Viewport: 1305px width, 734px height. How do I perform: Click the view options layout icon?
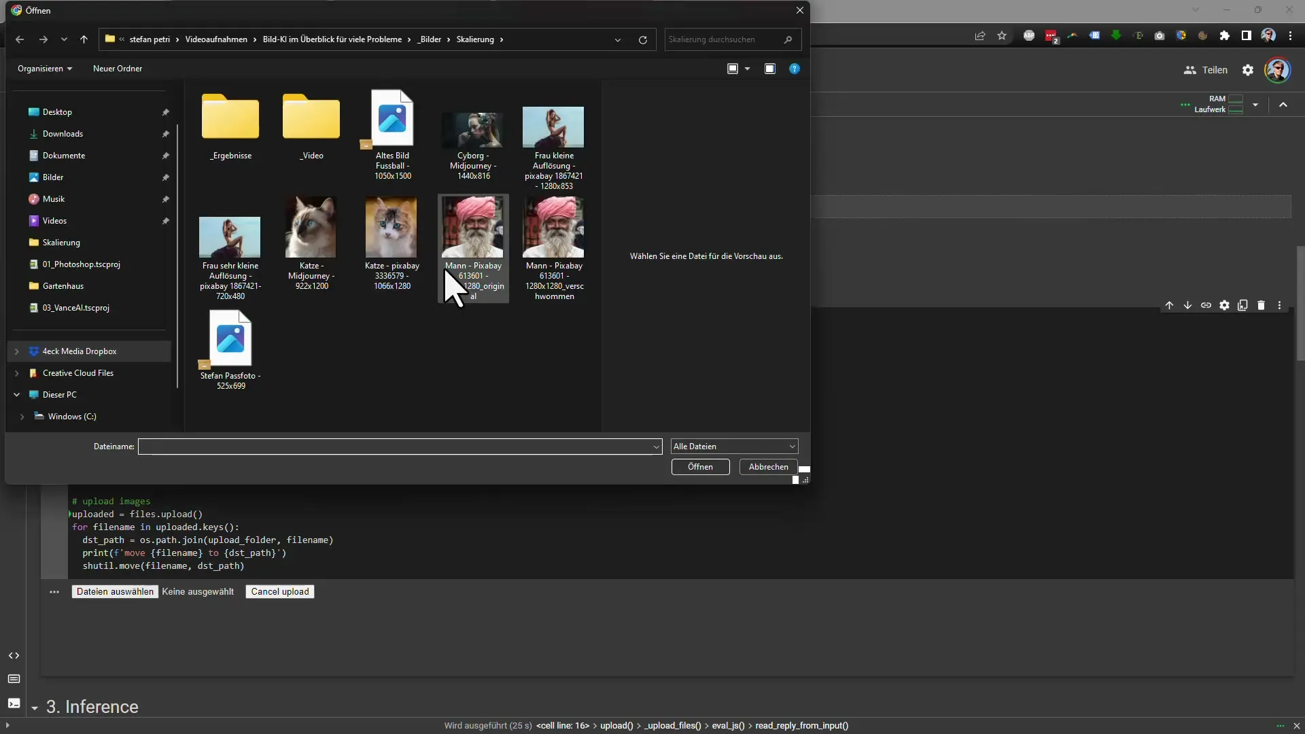[732, 68]
